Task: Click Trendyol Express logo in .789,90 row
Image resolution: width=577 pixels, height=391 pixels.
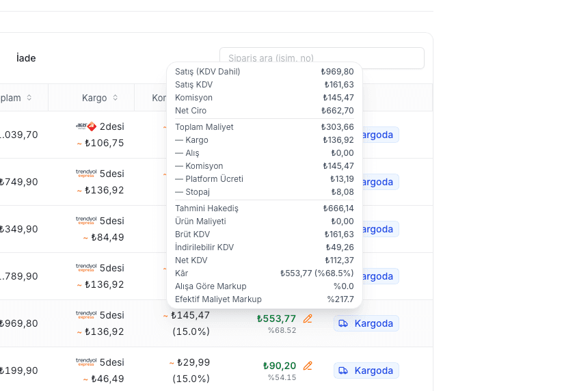Action: pos(86,267)
